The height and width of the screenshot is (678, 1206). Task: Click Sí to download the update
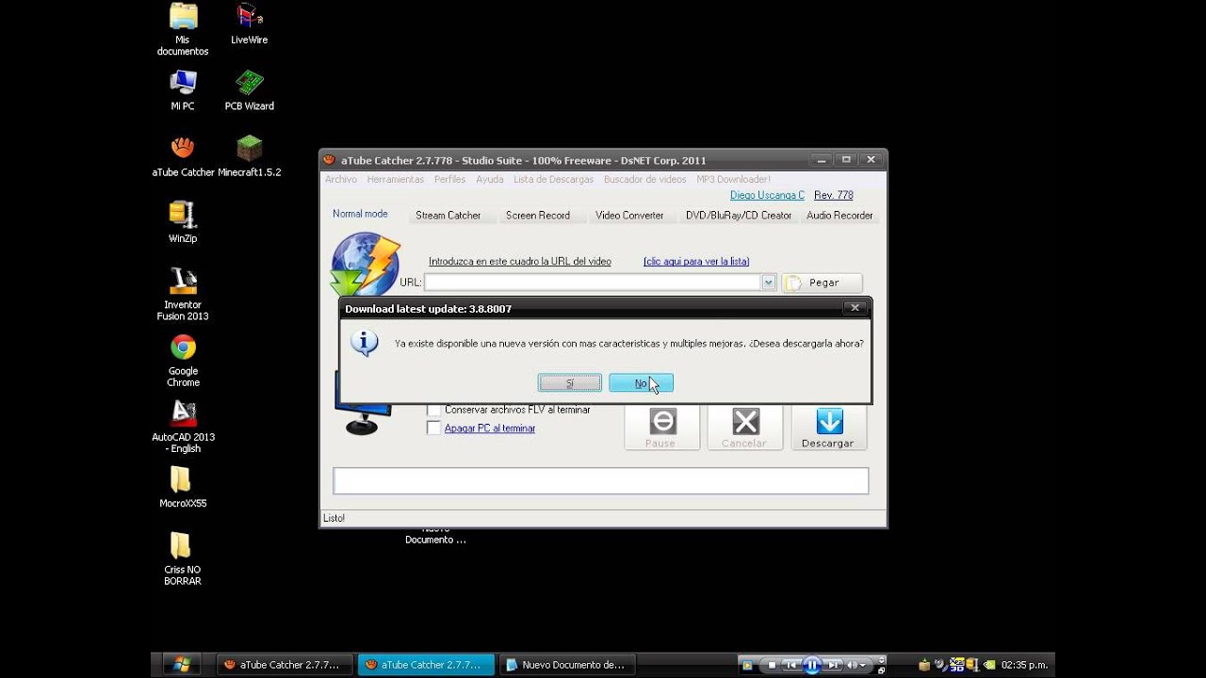click(570, 383)
